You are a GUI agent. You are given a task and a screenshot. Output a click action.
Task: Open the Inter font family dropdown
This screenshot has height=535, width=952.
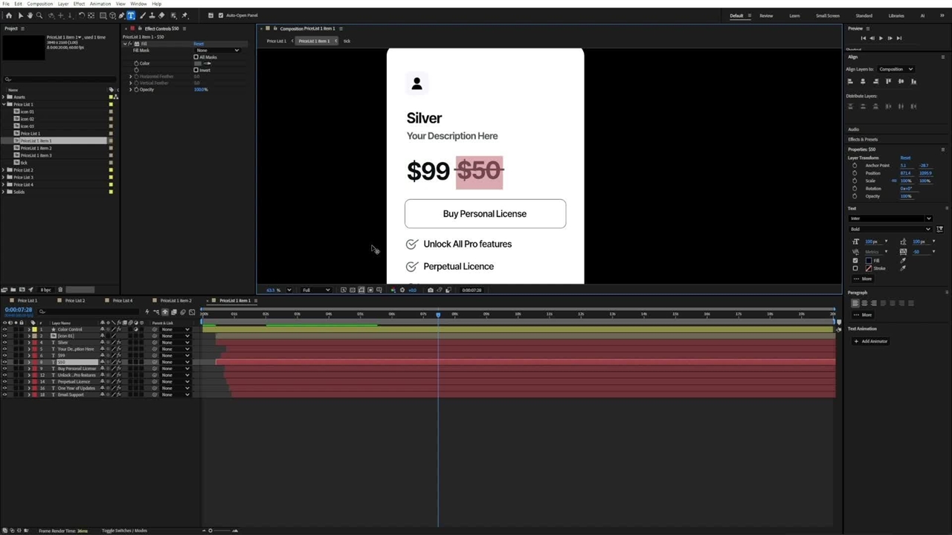click(890, 218)
